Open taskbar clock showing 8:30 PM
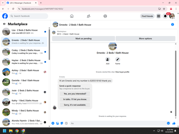Image resolution: width=179 pixels, height=134 pixels. click(169, 131)
